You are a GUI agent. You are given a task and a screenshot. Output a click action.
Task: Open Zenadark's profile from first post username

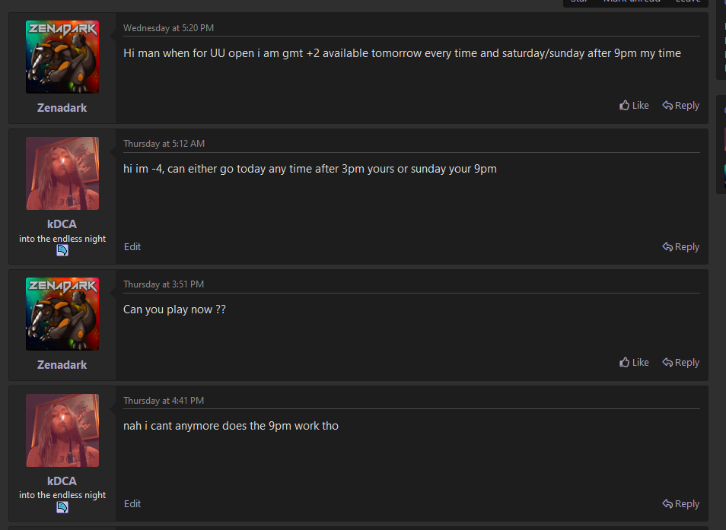click(62, 108)
